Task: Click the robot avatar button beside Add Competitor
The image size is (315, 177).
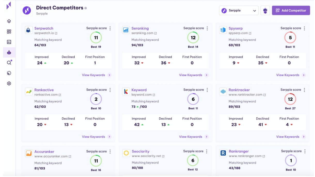Action: point(265,11)
